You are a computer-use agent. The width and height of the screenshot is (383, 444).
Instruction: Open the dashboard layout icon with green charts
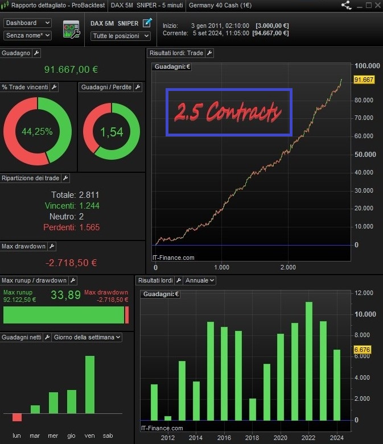pyautogui.click(x=71, y=30)
